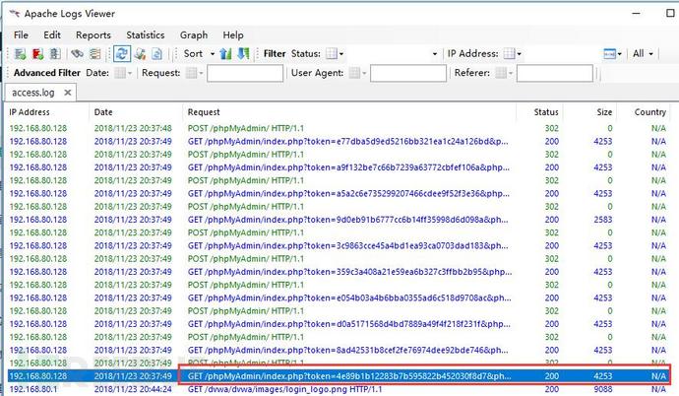Click the 2018/11/23 20:44:24 date cell
Image resolution: width=679 pixels, height=396 pixels.
(133, 389)
